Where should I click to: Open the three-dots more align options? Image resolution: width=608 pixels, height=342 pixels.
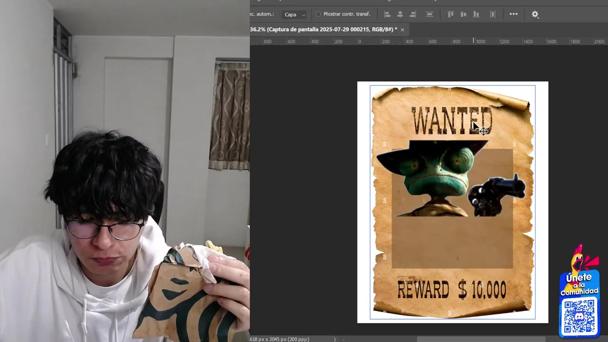(x=513, y=14)
